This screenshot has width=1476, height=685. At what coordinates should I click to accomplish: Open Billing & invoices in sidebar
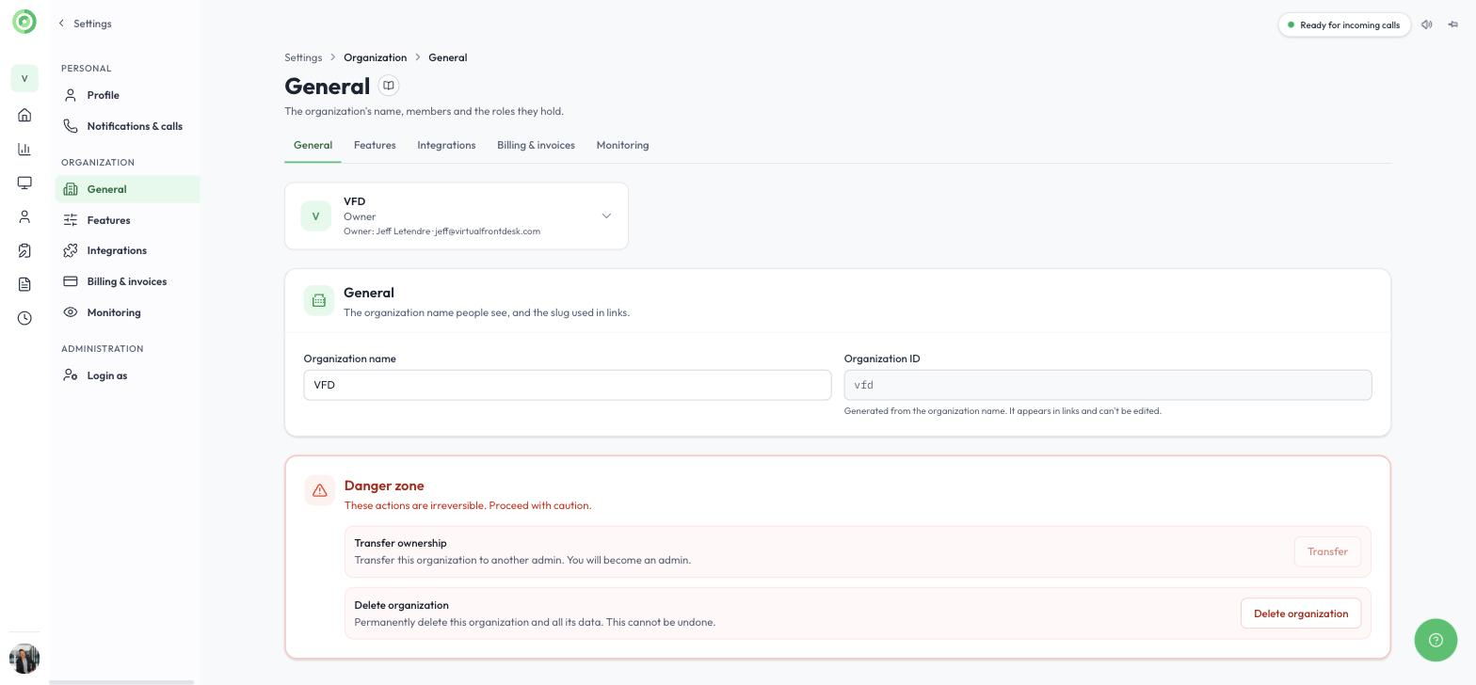tap(127, 281)
